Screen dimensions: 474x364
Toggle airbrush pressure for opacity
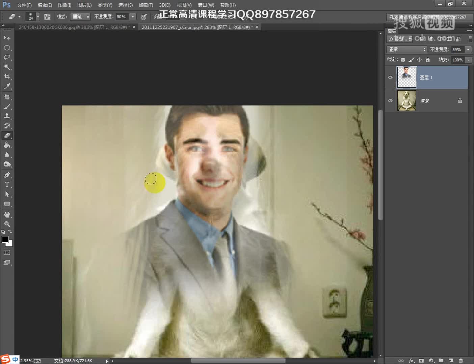[143, 17]
